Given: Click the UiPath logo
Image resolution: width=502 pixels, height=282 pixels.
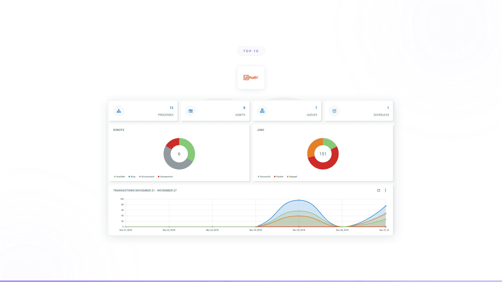Looking at the screenshot, I should [x=251, y=78].
